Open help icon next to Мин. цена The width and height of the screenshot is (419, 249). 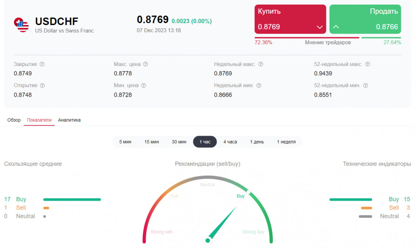point(143,85)
